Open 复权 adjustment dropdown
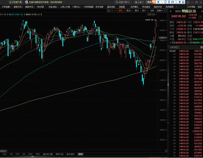 tap(121, 11)
